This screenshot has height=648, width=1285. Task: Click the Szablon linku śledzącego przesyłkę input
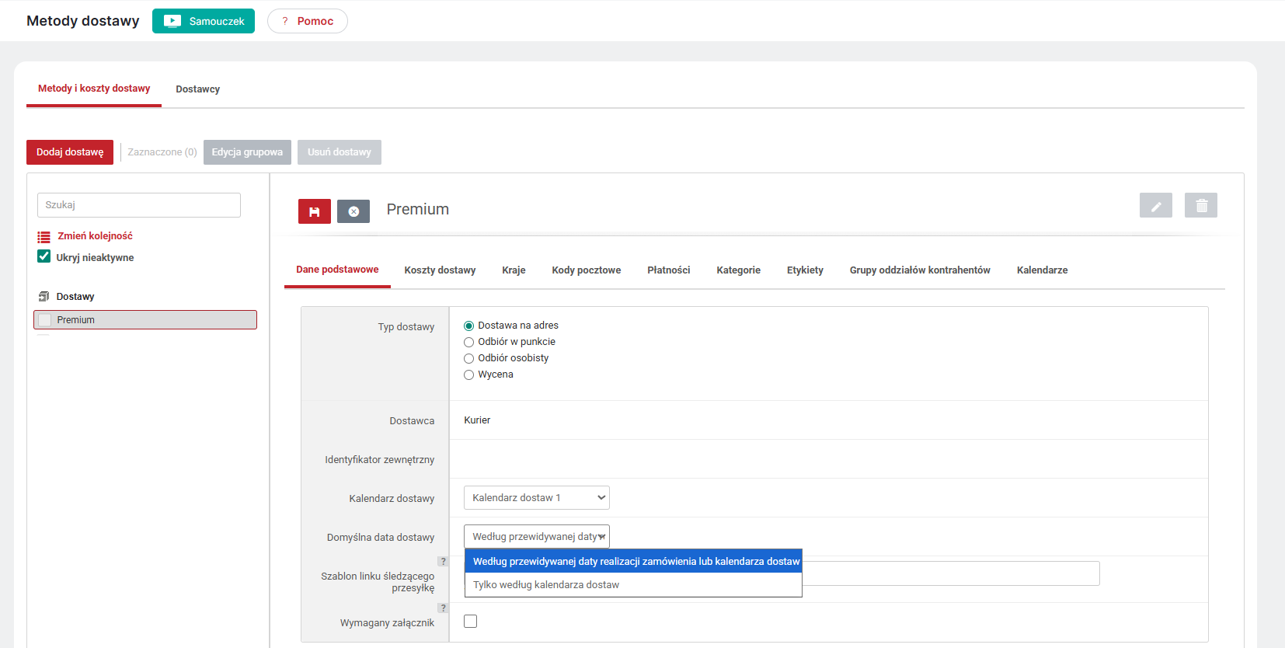click(x=951, y=573)
